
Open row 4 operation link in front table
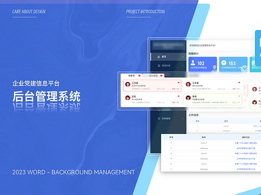point(246,158)
